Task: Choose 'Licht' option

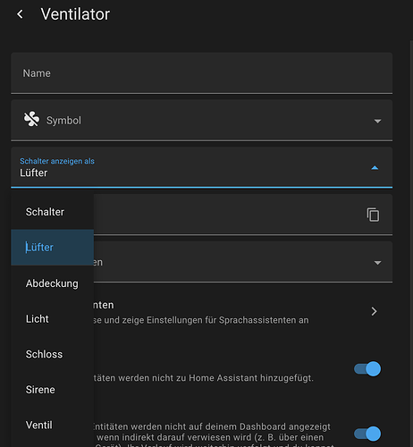Action: coord(53,319)
